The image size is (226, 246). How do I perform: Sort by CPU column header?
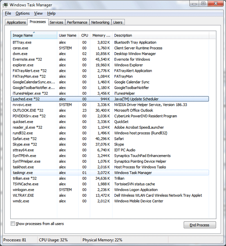[84, 35]
